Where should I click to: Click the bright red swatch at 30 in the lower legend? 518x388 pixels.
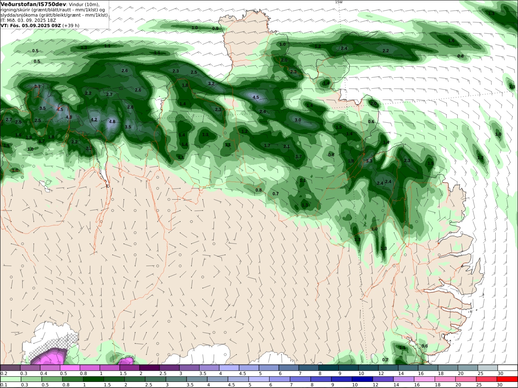pyautogui.click(x=507, y=379)
